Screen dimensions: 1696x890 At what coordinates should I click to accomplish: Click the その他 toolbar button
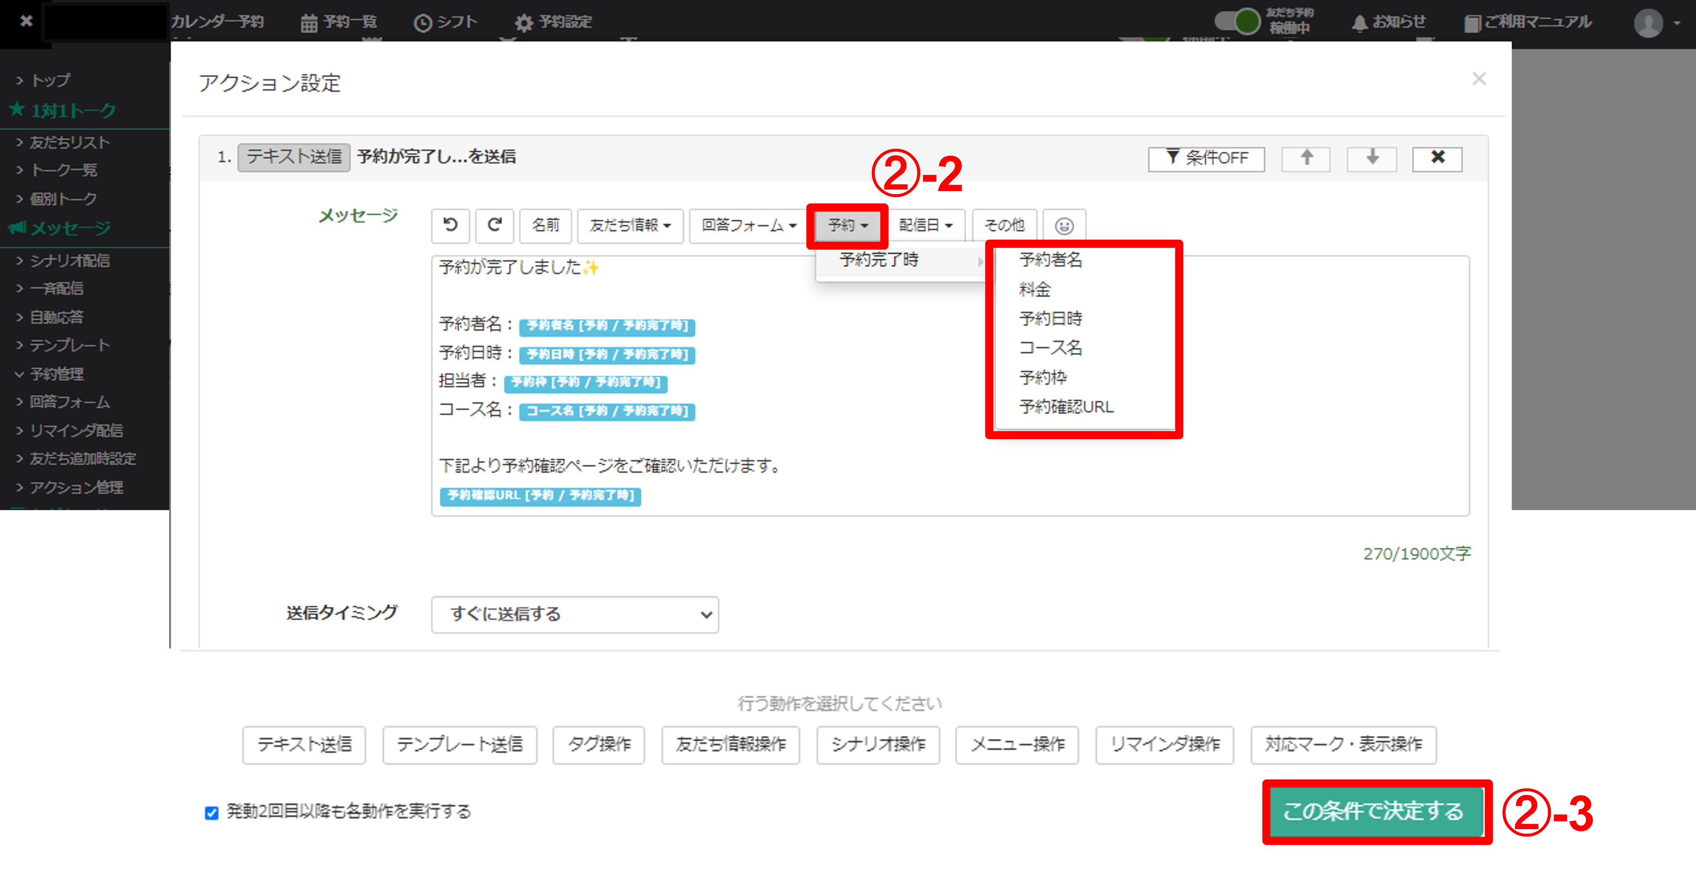coord(1004,226)
